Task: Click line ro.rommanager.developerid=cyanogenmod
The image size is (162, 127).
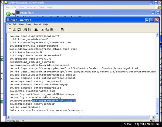Action: (x=39, y=65)
